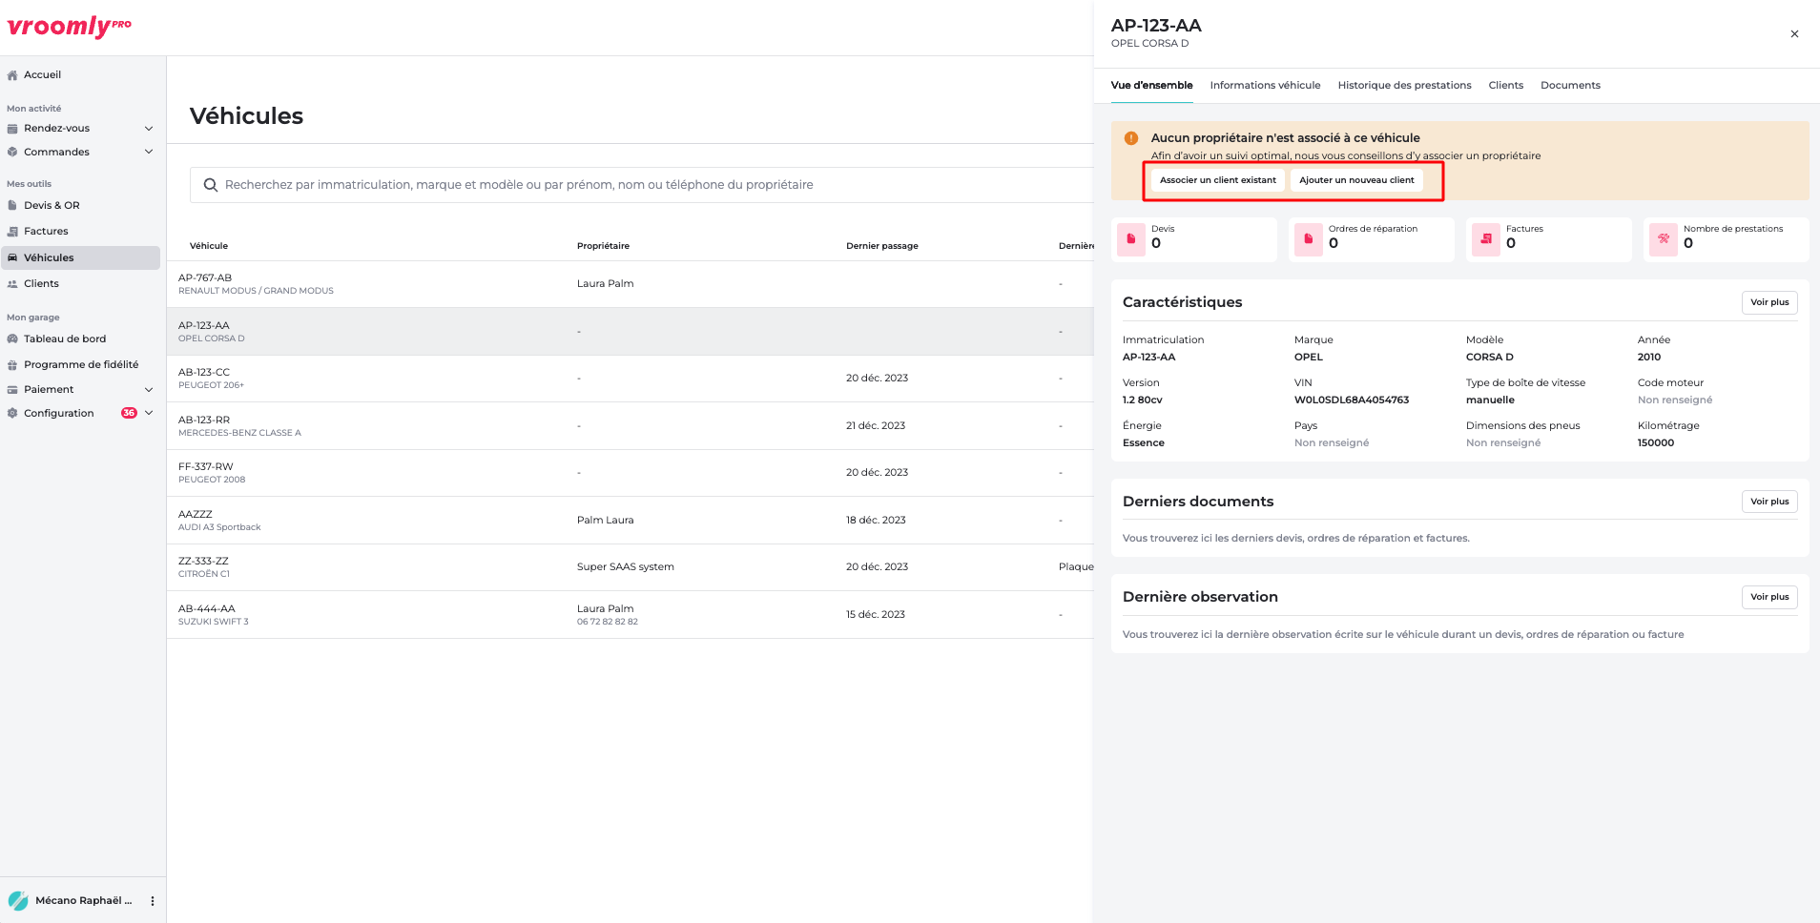The width and height of the screenshot is (1820, 923).
Task: Expand the Configuration menu chevron
Action: click(149, 414)
